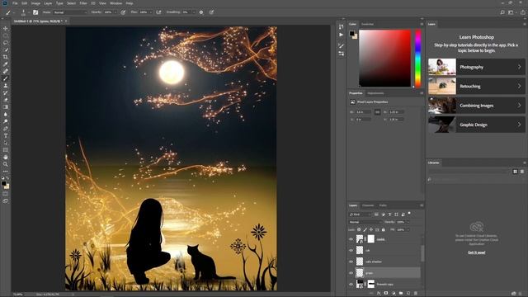Open the Graphic Design tutorials
Viewport: 528px width, 297px height.
tap(477, 125)
